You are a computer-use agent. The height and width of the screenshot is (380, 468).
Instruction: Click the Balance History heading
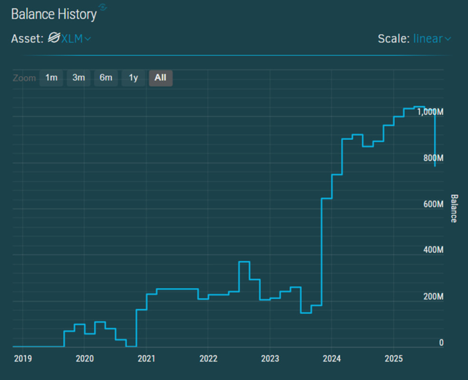tap(53, 14)
